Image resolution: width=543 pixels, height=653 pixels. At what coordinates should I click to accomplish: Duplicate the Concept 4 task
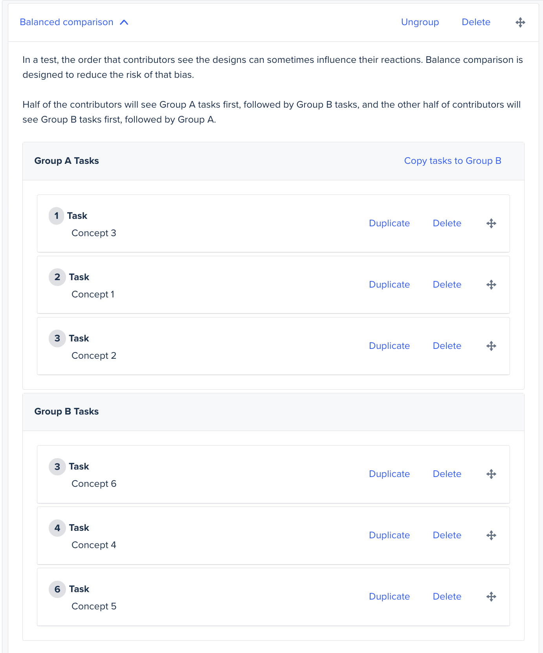[x=389, y=536]
